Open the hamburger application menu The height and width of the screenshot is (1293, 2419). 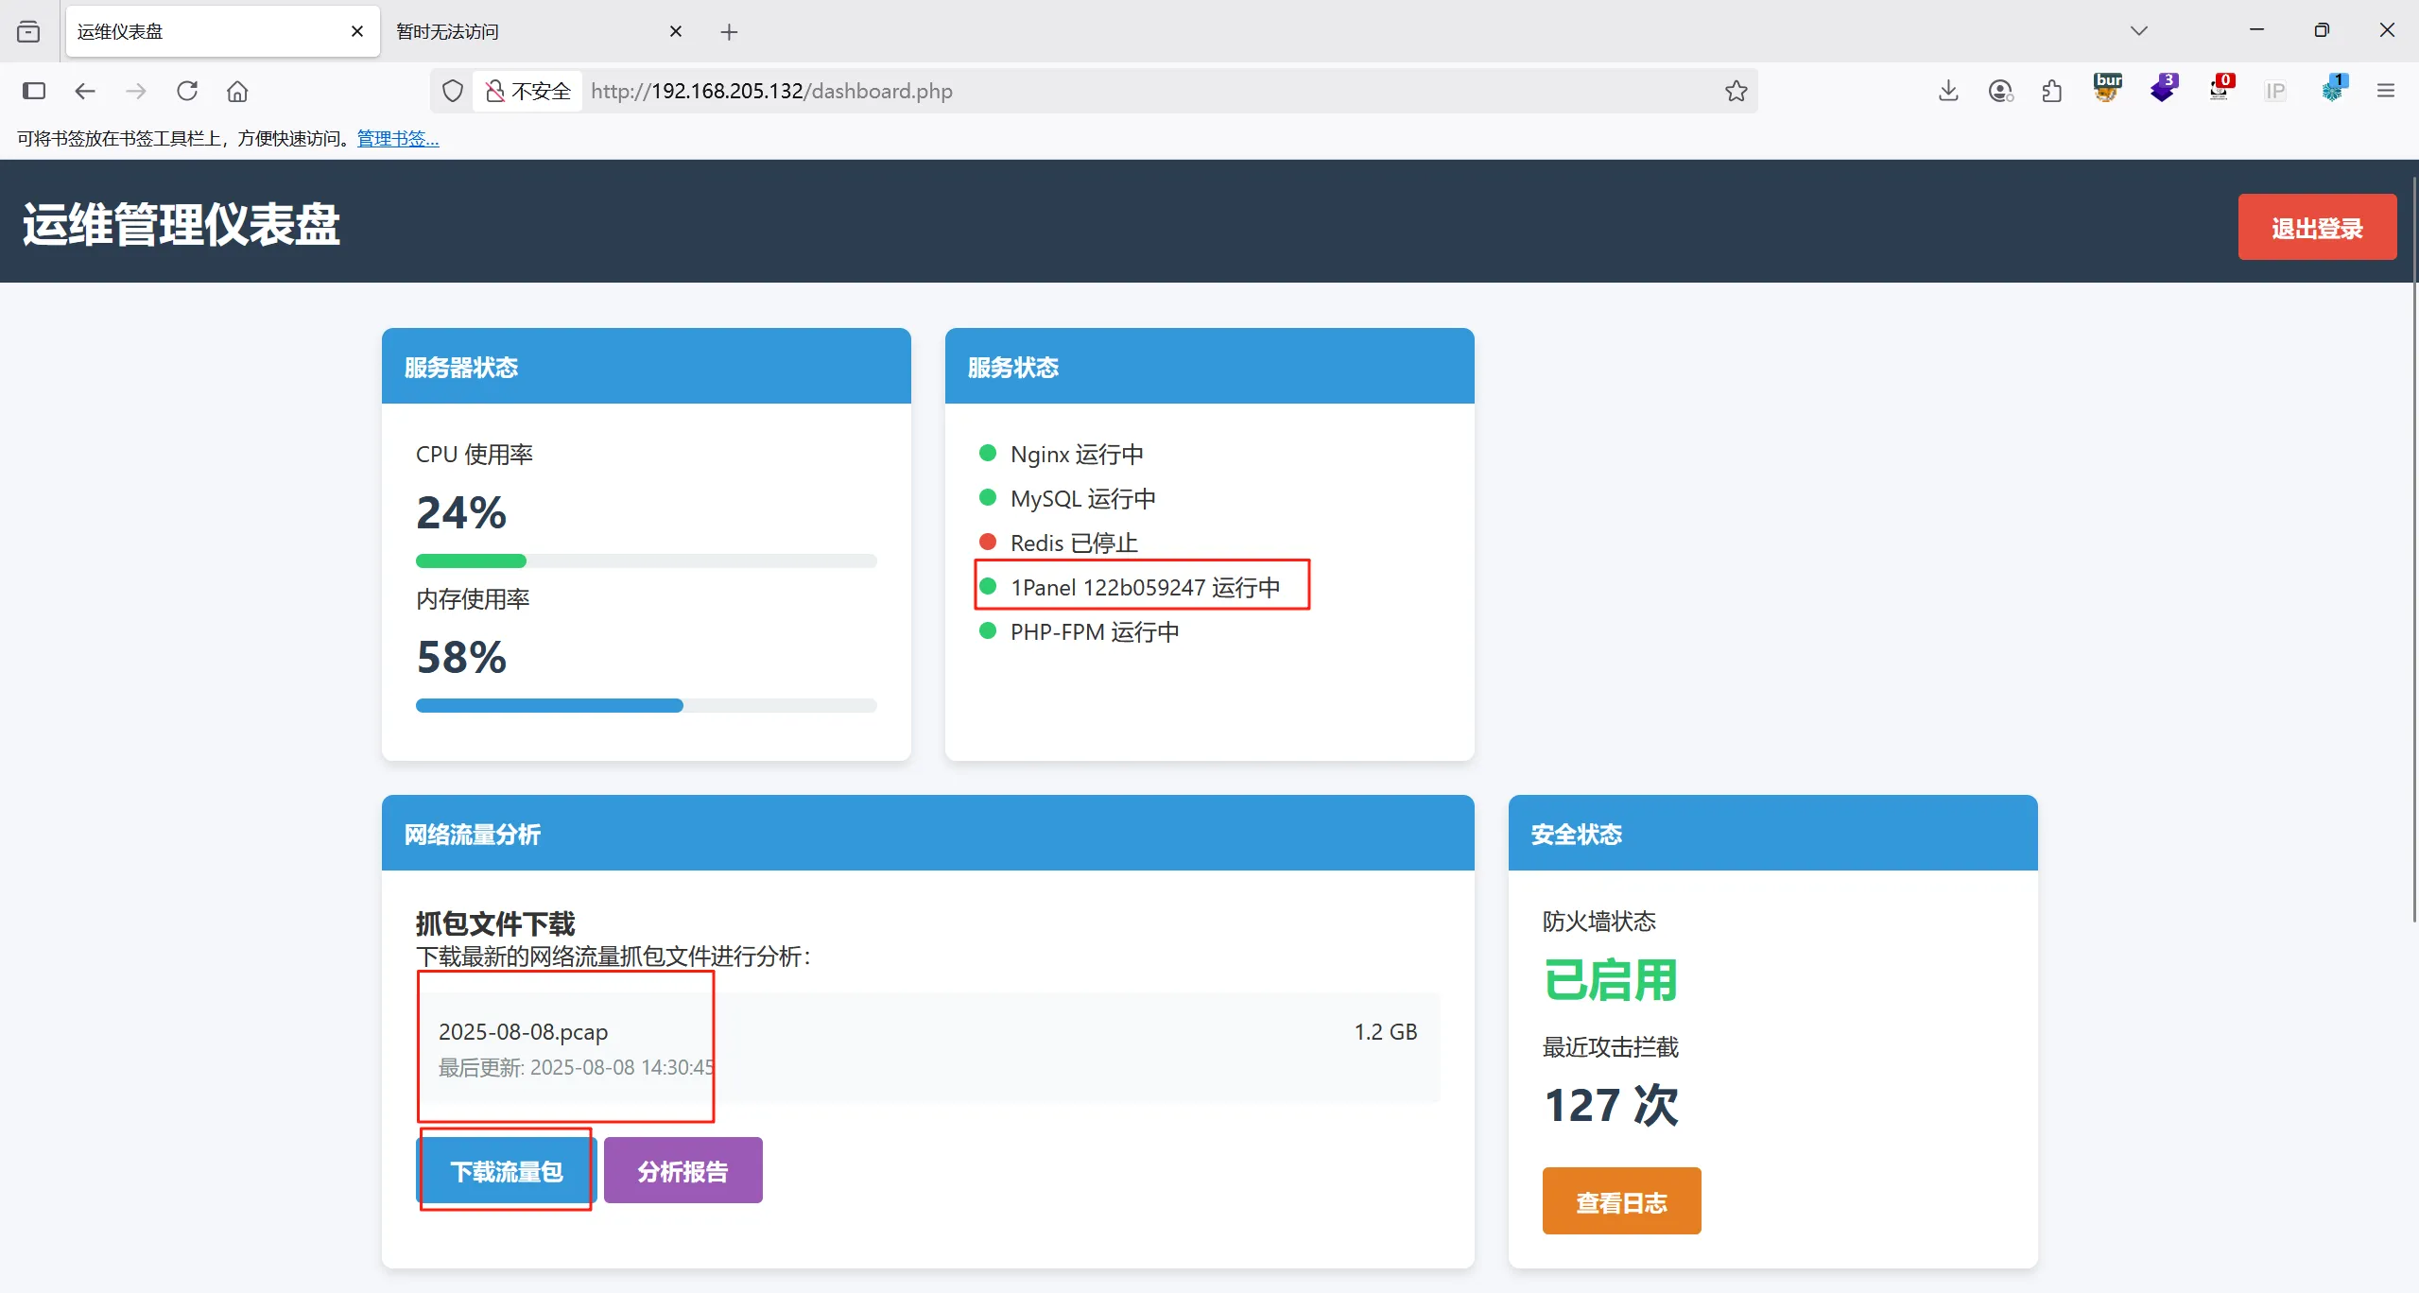pos(2386,91)
